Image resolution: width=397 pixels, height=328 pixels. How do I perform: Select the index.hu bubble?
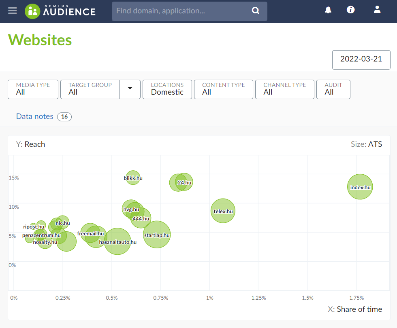pos(360,187)
